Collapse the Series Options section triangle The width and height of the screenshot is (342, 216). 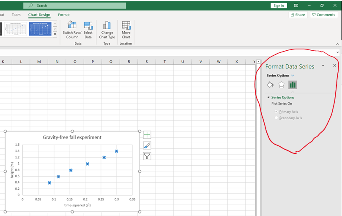pyautogui.click(x=268, y=97)
